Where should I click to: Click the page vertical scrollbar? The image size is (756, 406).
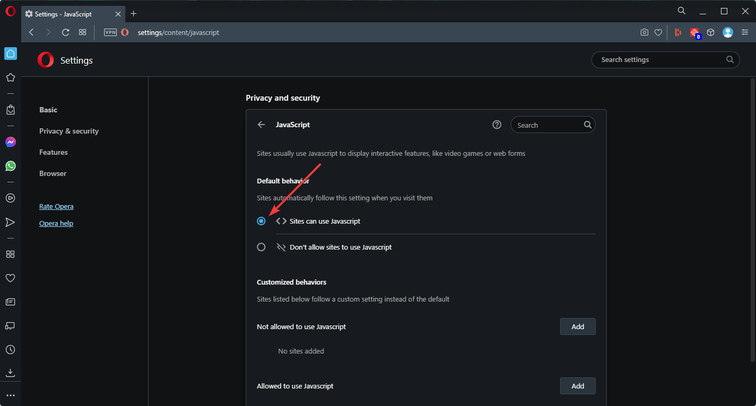(x=752, y=212)
